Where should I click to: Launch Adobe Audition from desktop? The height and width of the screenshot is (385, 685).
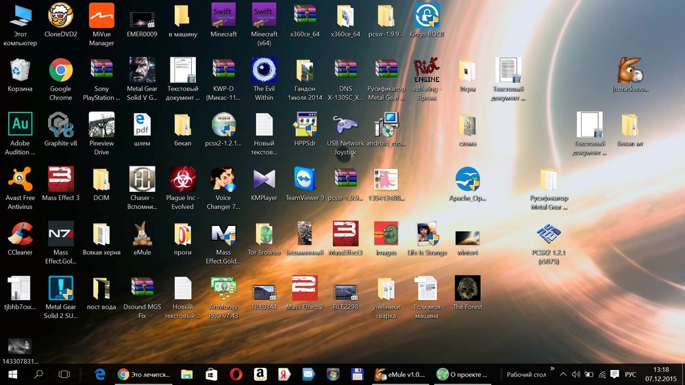[20, 125]
